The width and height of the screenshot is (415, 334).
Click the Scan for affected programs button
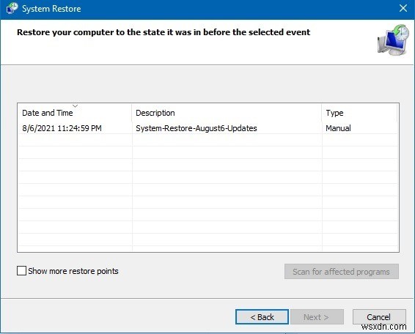(x=342, y=272)
